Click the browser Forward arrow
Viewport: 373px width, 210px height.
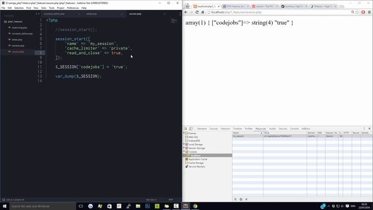[191, 12]
